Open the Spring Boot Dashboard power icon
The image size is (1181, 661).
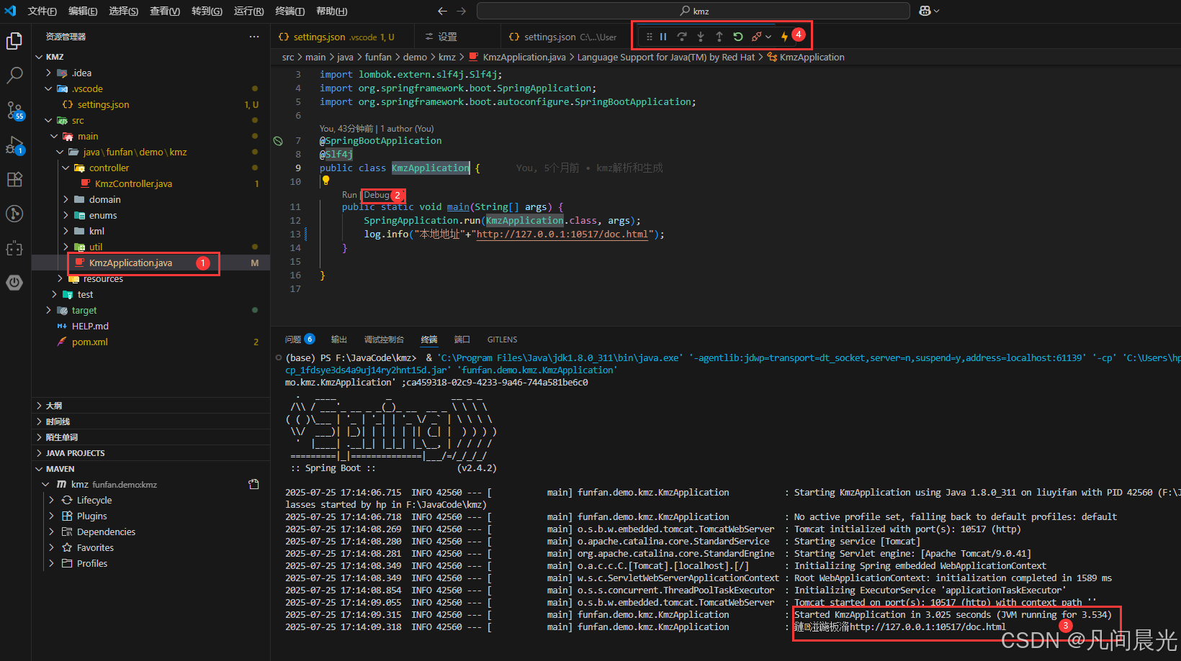14,283
